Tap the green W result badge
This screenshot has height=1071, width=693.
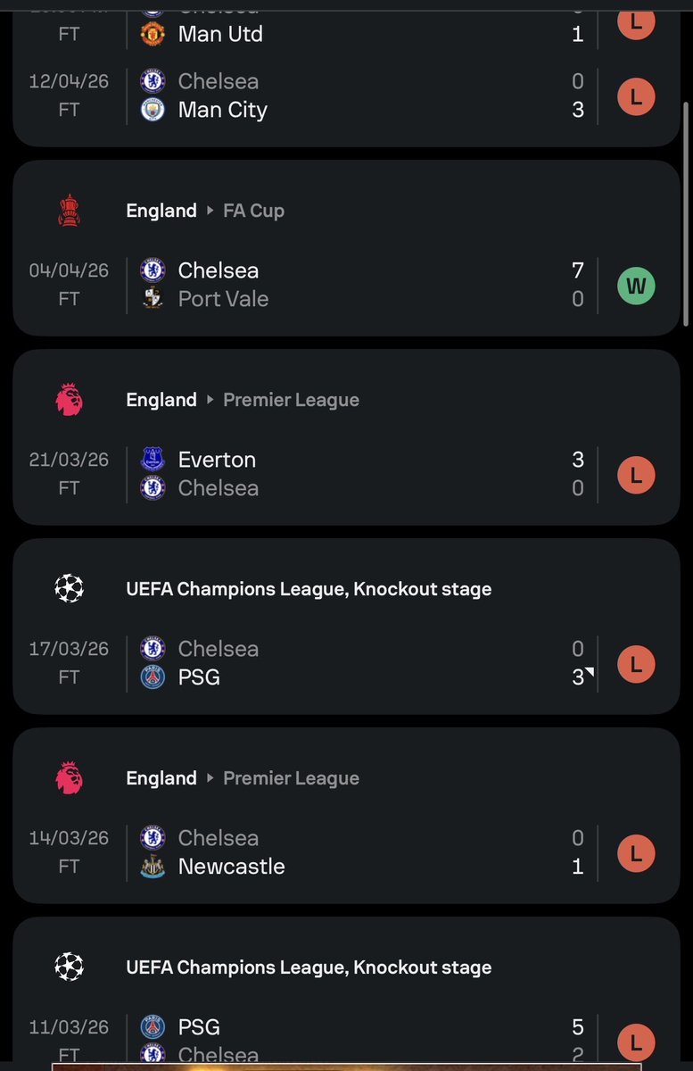(x=636, y=286)
